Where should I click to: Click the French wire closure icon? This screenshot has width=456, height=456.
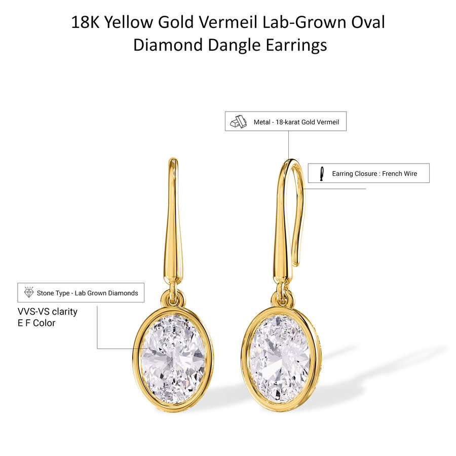(322, 174)
